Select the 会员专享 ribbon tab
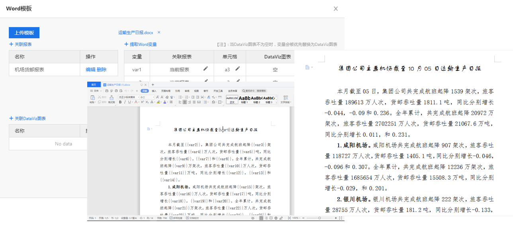 (233, 91)
